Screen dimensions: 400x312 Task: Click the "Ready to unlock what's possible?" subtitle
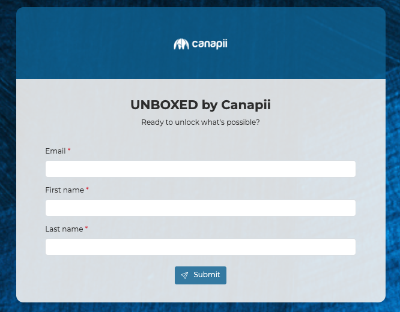coord(200,122)
